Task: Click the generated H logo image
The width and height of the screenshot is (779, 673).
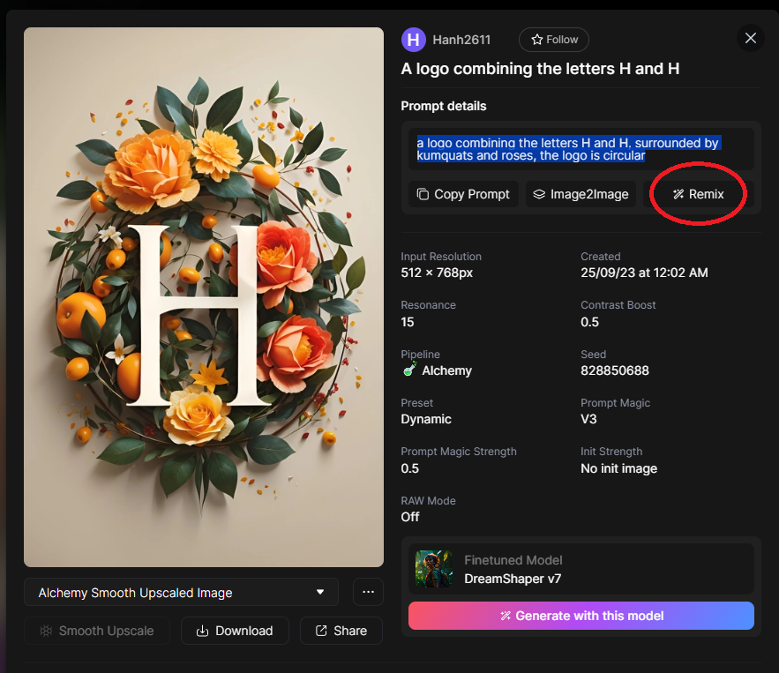Action: click(x=204, y=297)
